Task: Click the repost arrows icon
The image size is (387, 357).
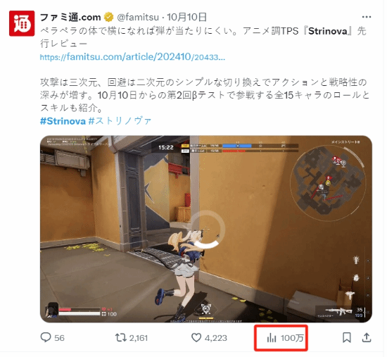Action: tap(121, 337)
